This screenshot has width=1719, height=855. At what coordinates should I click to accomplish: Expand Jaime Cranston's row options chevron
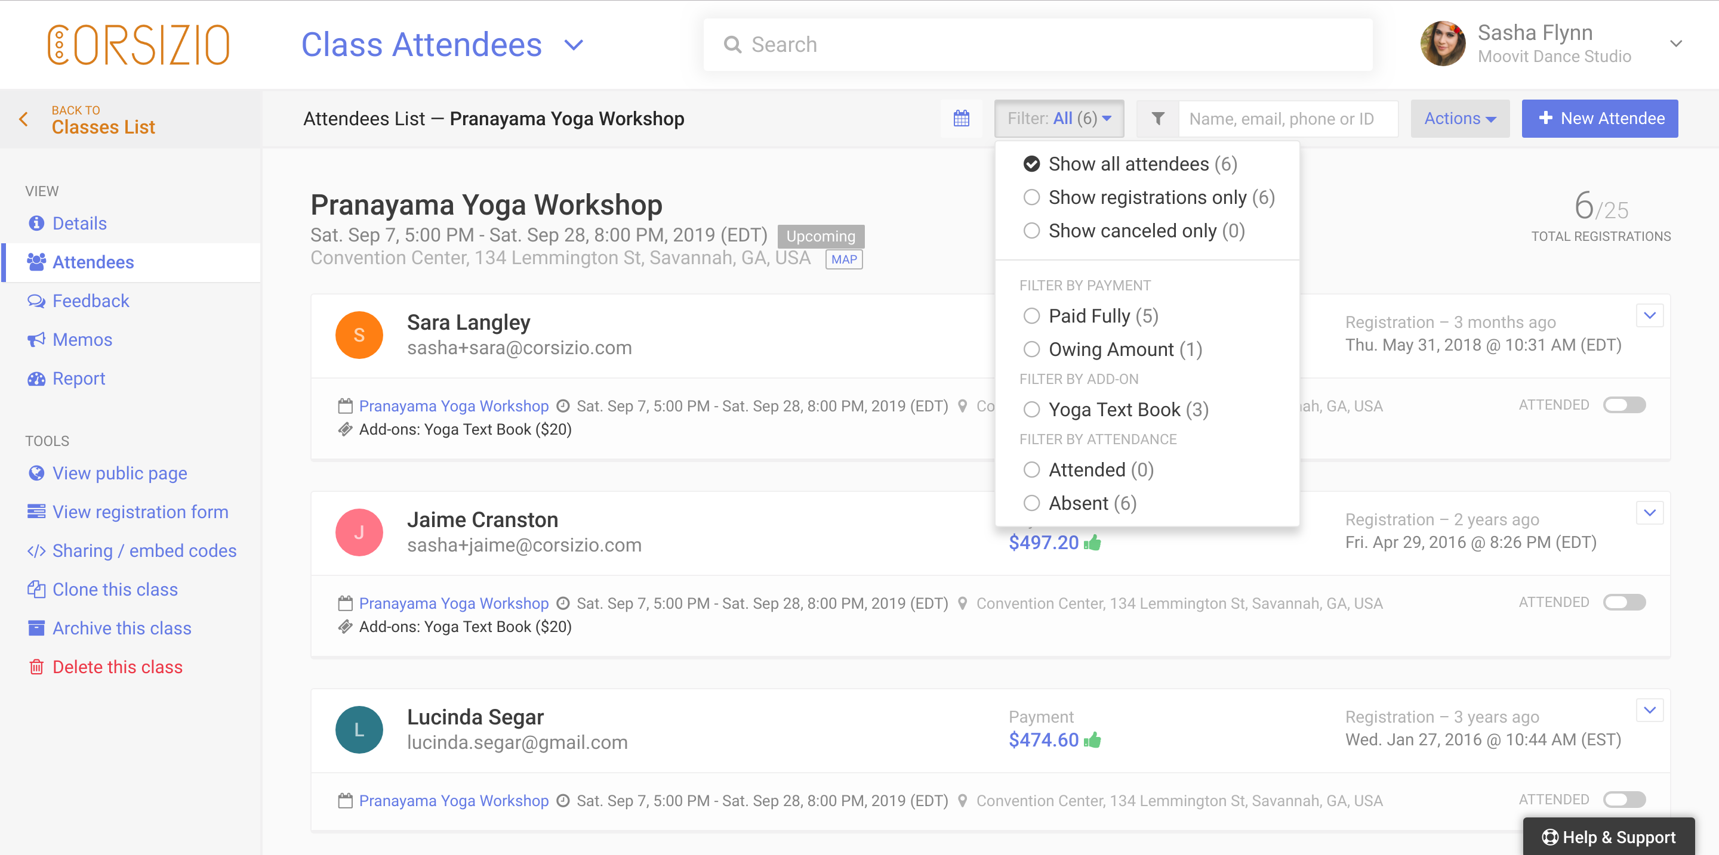[1650, 513]
